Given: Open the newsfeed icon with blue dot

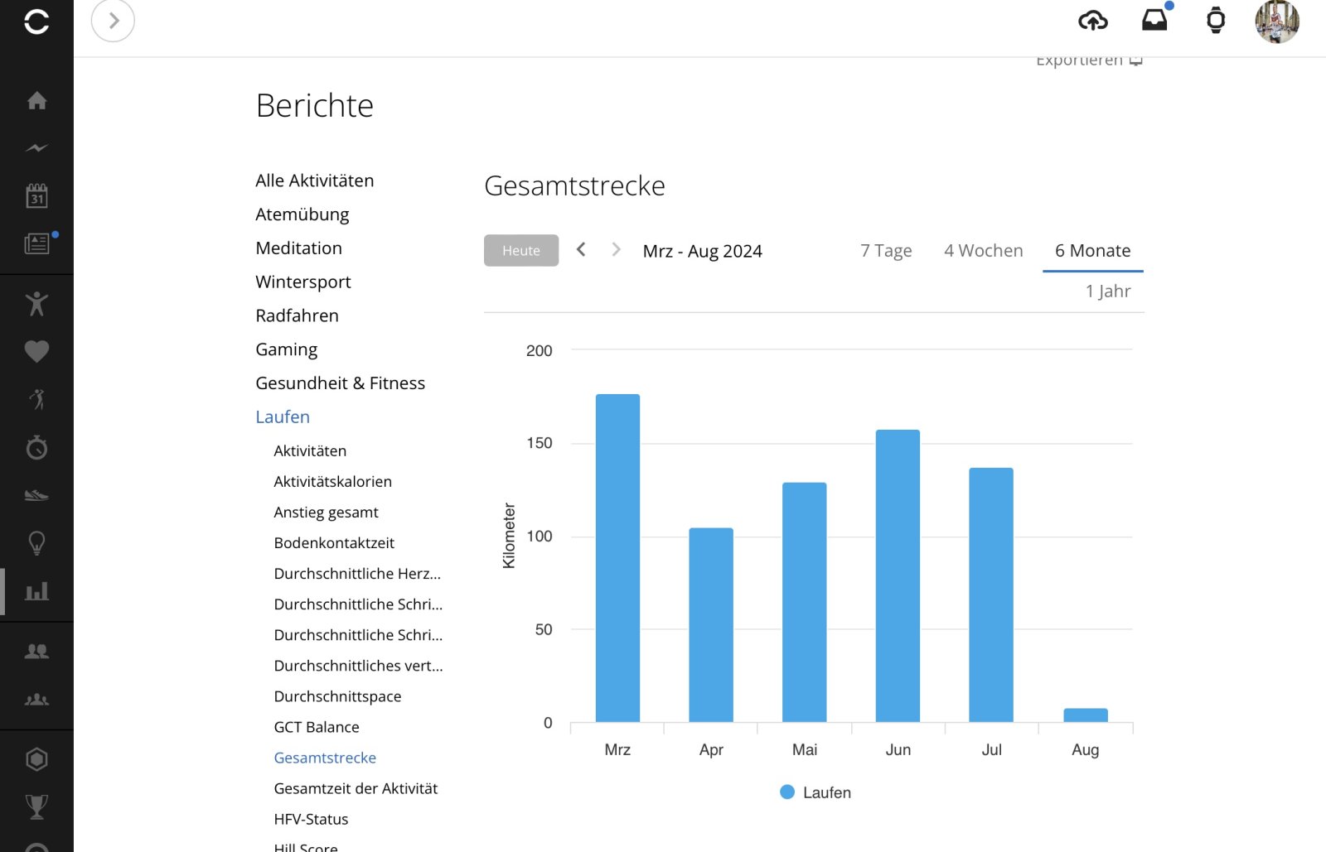Looking at the screenshot, I should tap(36, 243).
